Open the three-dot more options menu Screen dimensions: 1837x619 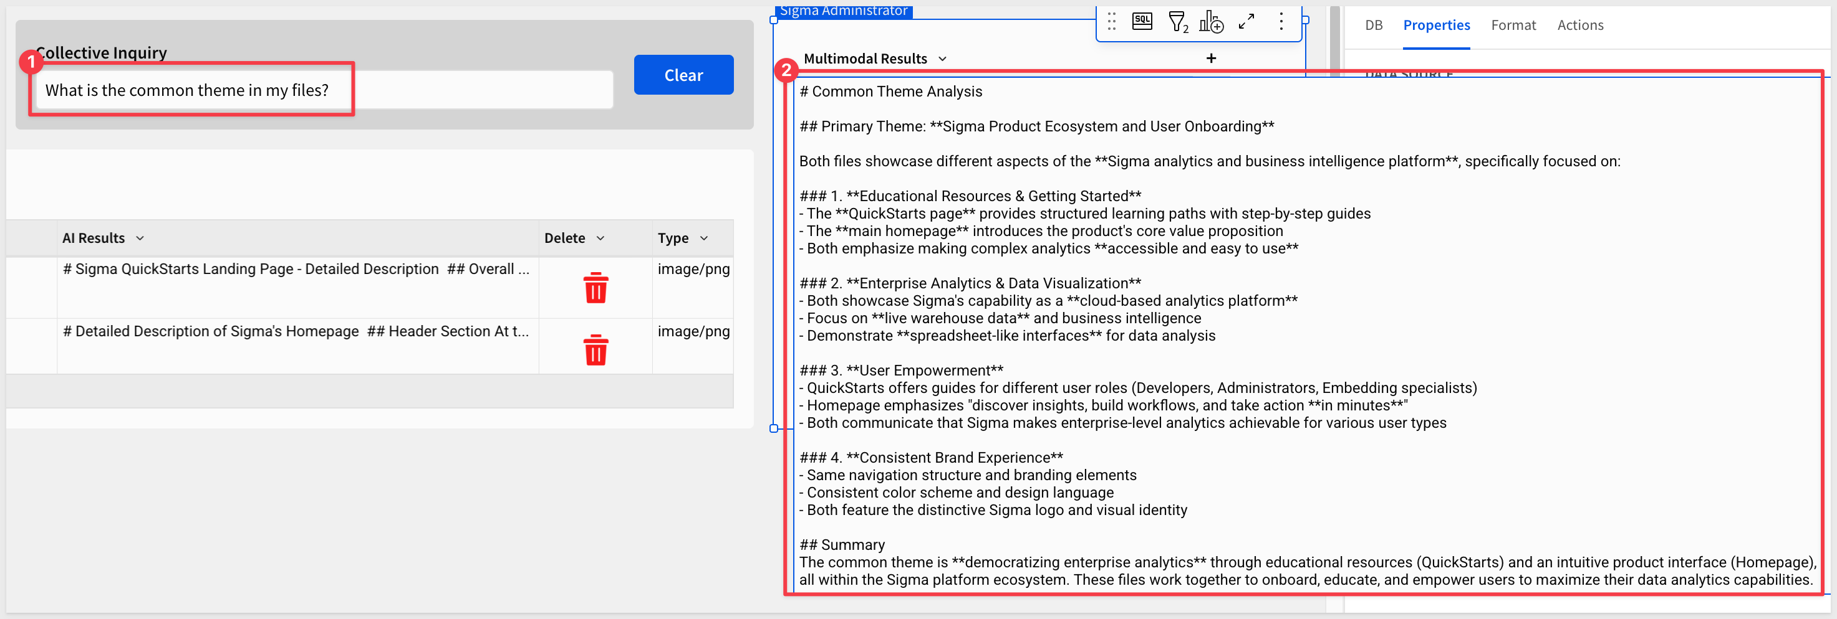coord(1281,22)
